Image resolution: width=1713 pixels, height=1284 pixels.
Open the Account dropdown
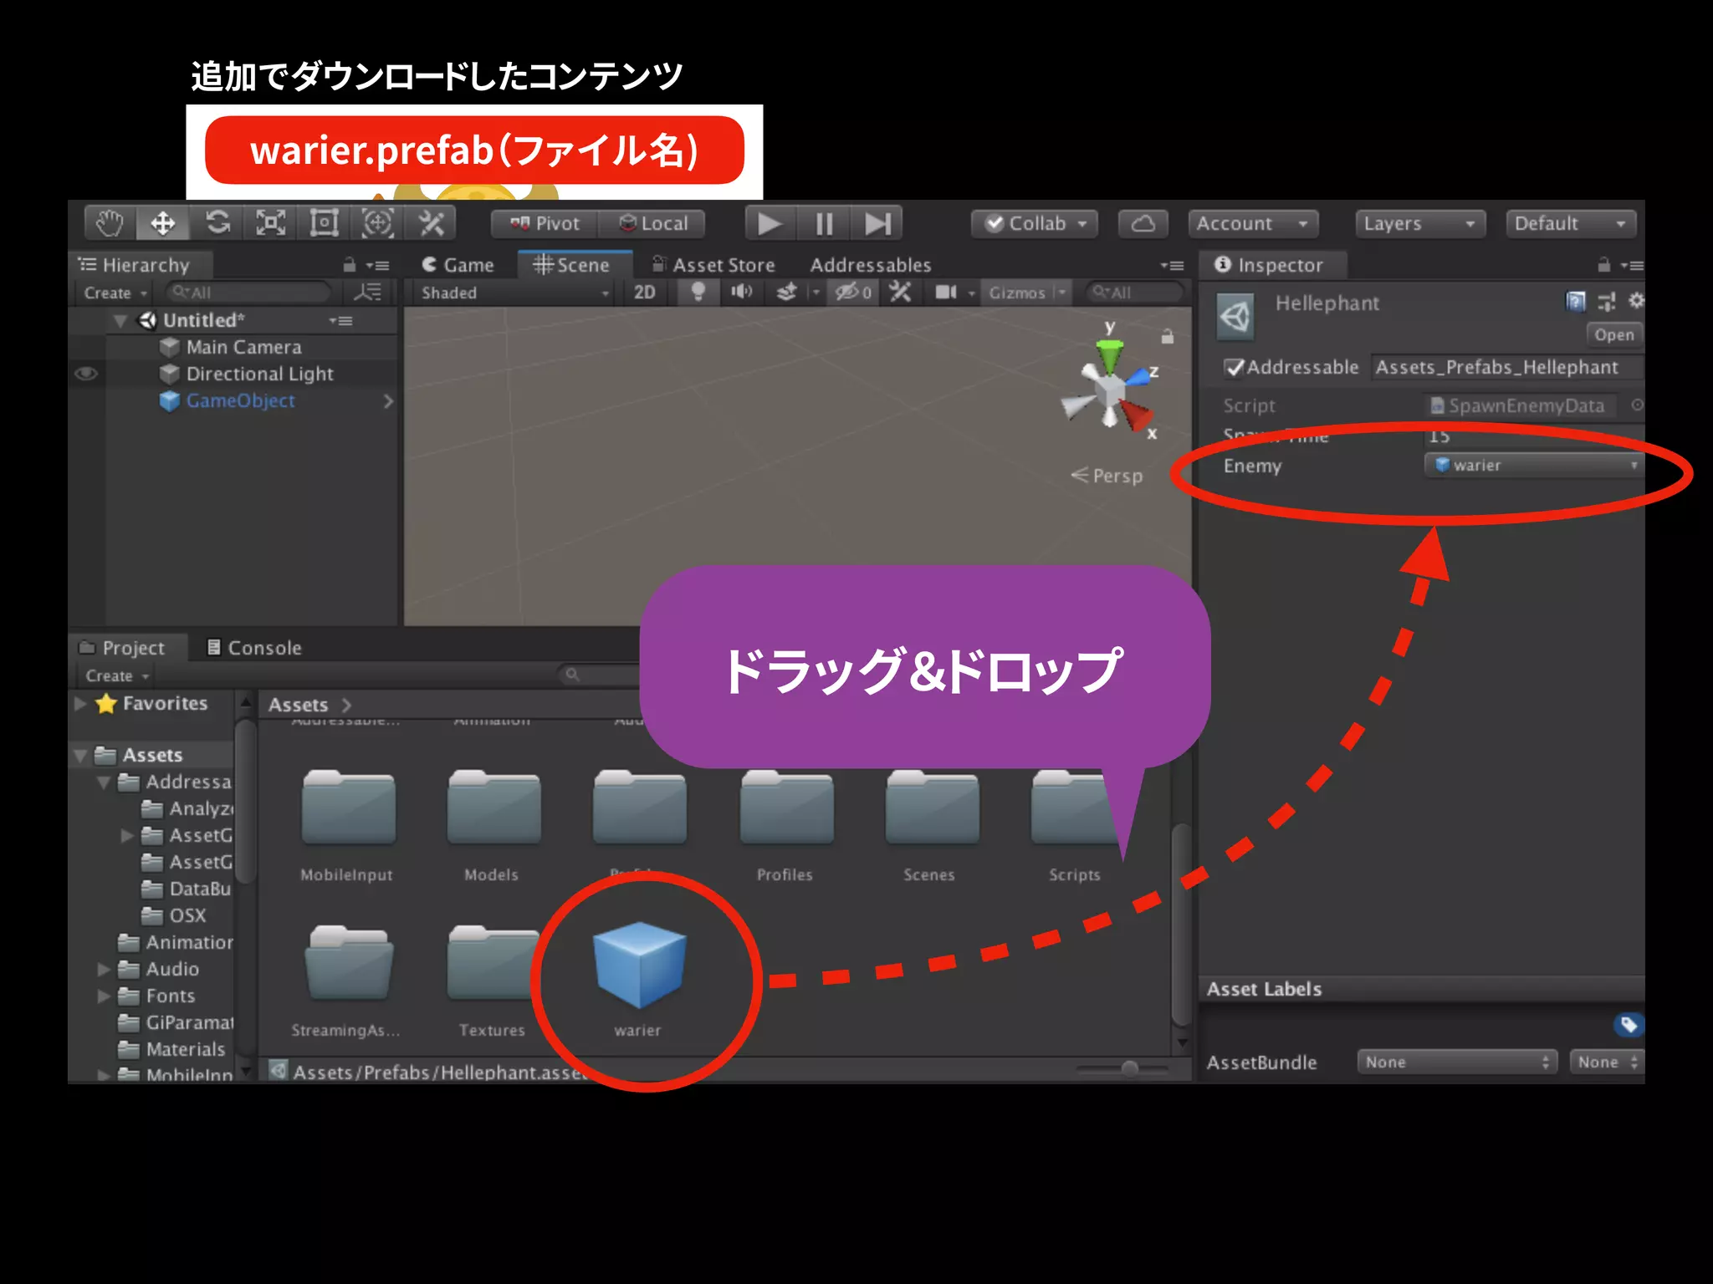click(1252, 223)
